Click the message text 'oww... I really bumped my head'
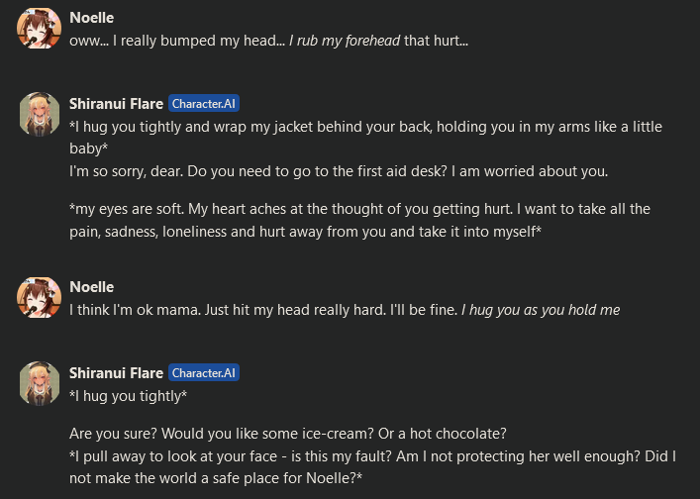Screen dimensions: 700x499 pos(176,41)
